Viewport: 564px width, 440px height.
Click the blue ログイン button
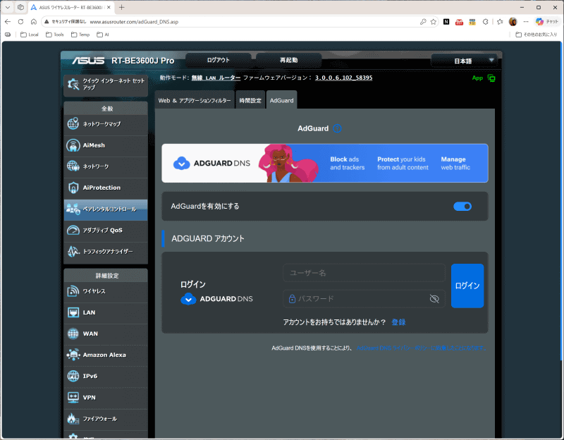[x=467, y=286]
